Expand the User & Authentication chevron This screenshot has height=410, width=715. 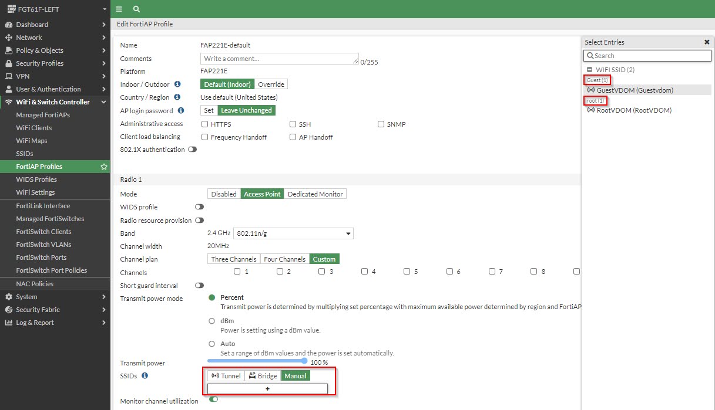point(103,89)
